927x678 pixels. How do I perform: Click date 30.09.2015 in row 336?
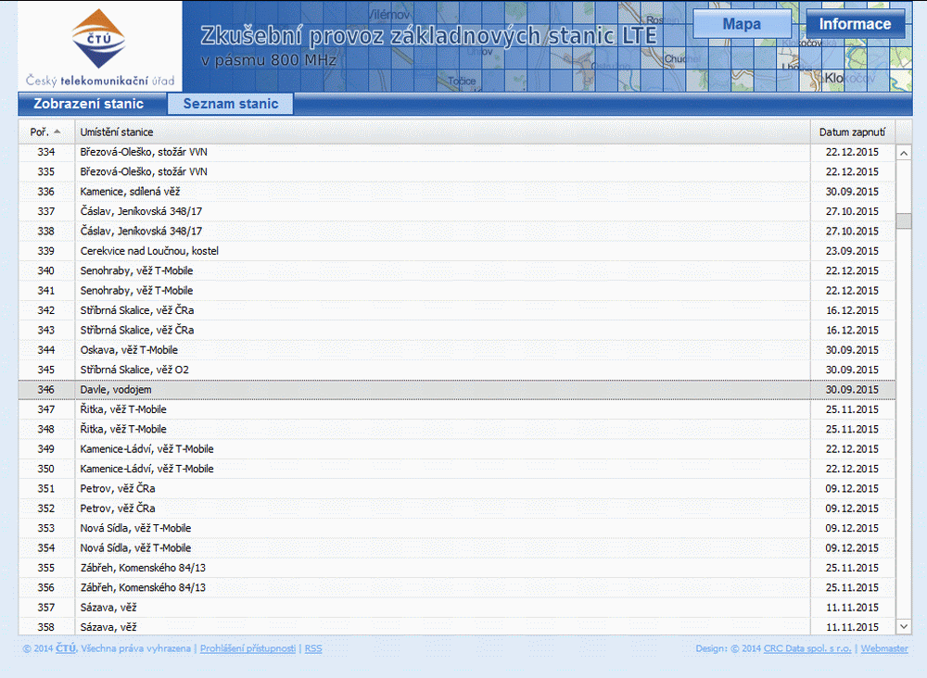852,192
